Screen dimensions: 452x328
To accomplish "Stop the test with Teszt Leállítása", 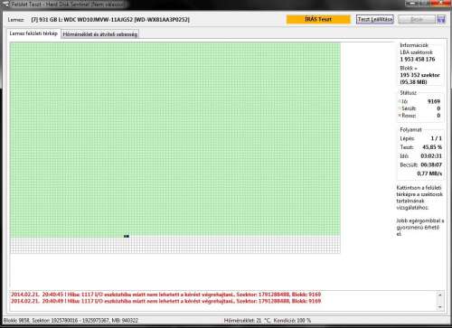I will tap(375, 19).
